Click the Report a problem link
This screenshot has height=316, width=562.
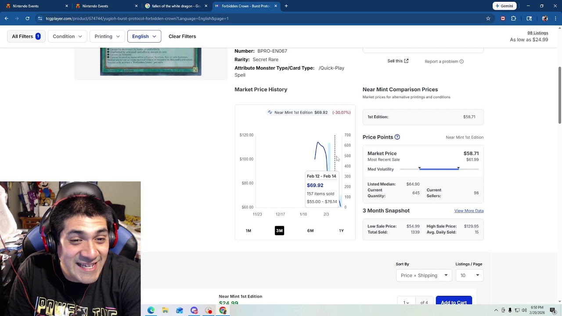pos(441,61)
